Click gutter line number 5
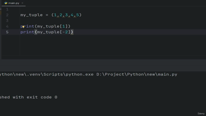 [x=7, y=32]
